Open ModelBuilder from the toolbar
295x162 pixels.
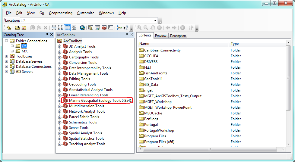[x=119, y=28]
